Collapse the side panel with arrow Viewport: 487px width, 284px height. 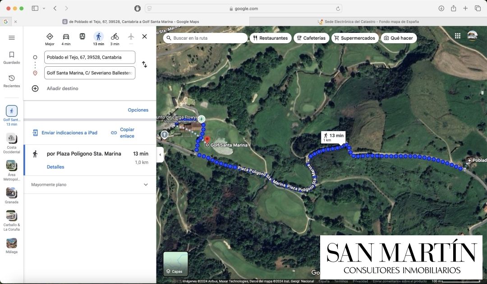click(x=160, y=155)
